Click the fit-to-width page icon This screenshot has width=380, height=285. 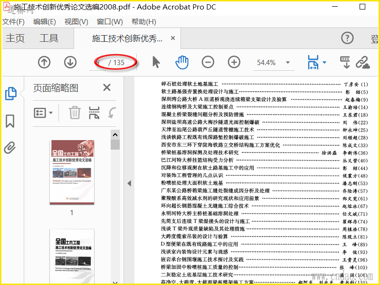coord(313,62)
